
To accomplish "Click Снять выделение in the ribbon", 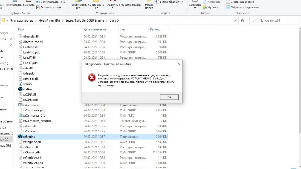I will 240,2.
